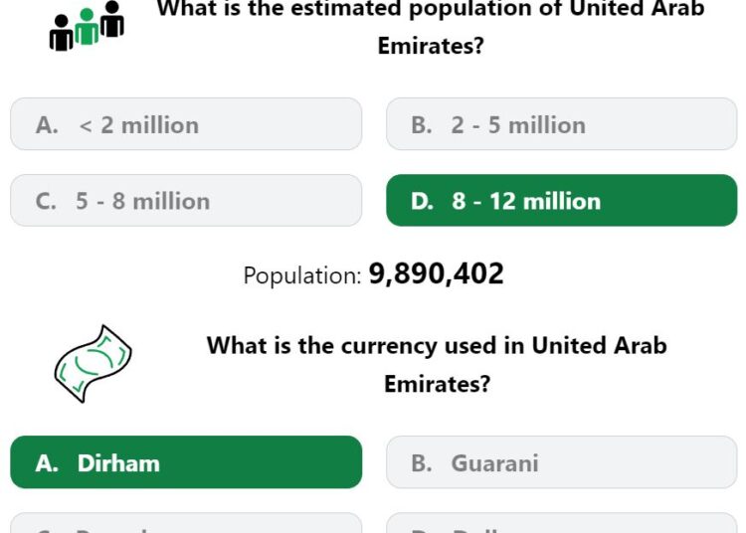
Task: Click the 'A.' letter on Dirham option
Action: (x=47, y=463)
